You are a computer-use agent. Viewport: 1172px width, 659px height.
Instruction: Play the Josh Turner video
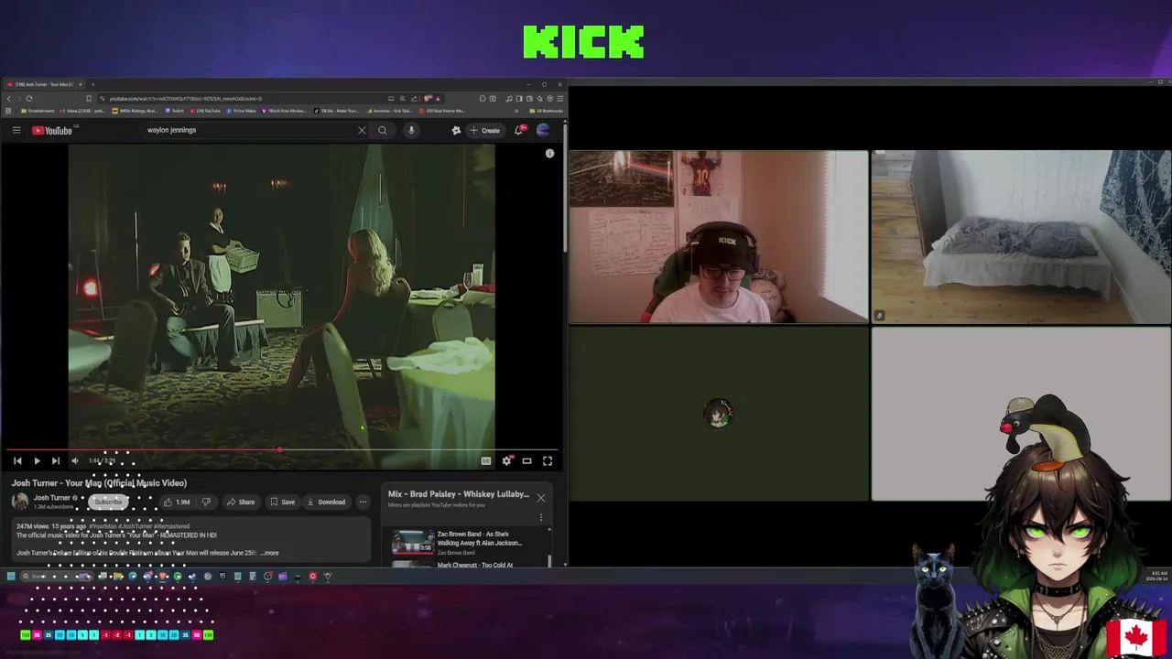37,461
